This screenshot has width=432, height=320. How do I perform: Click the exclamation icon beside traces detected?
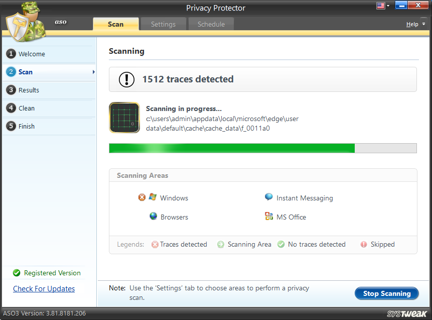[126, 79]
